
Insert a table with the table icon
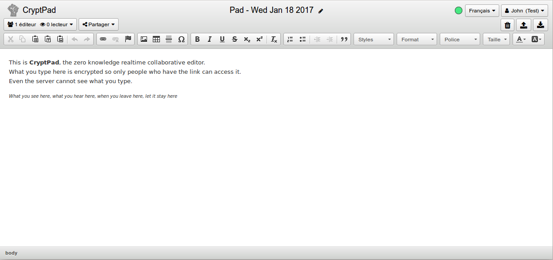(156, 39)
